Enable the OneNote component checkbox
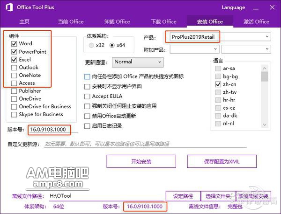The height and width of the screenshot is (214, 281). click(14, 75)
